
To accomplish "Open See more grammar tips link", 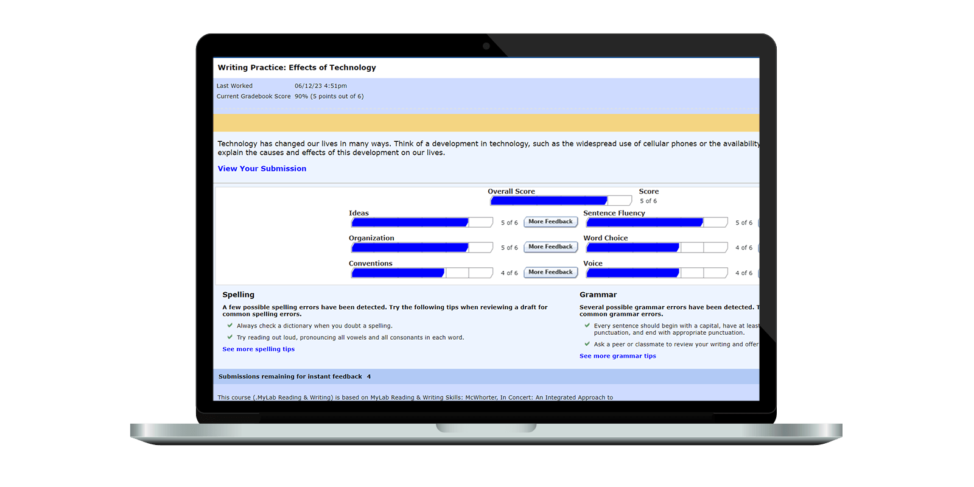I will 617,356.
